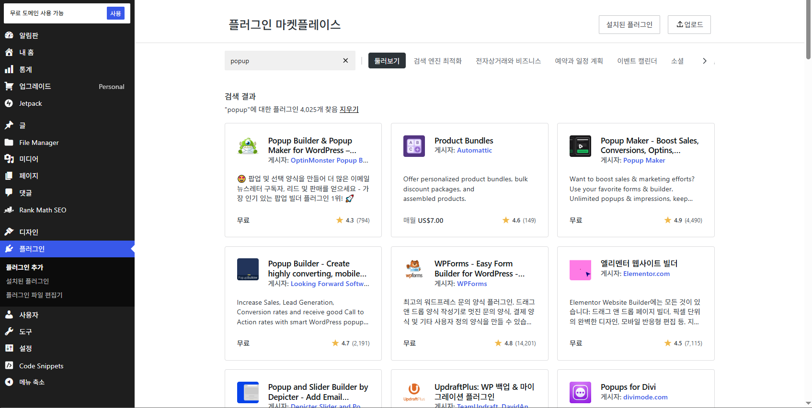
Task: Open the Rank Math SEO icon
Action: click(9, 210)
